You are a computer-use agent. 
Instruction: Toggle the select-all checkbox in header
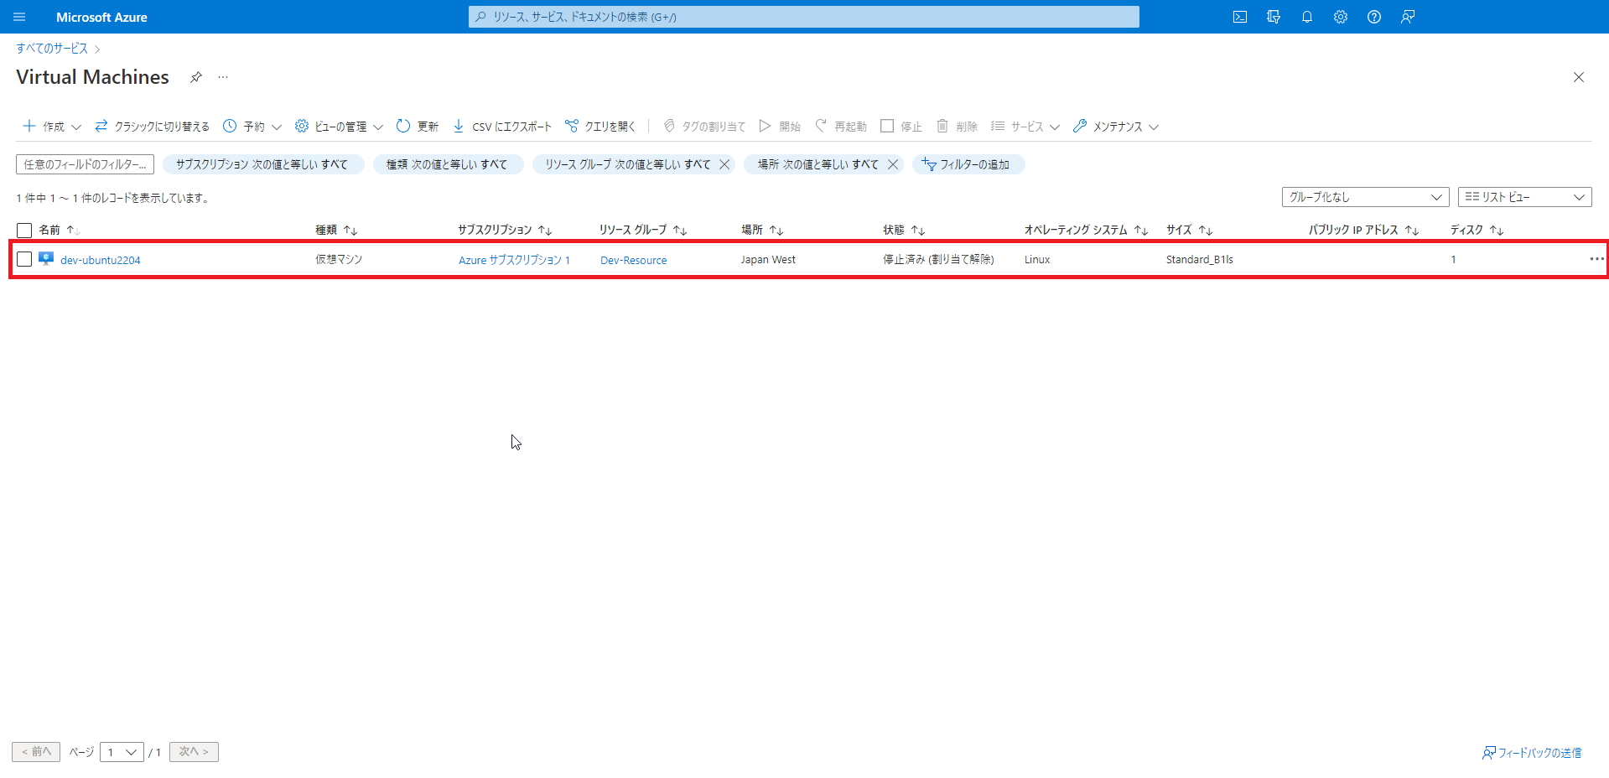click(x=24, y=230)
